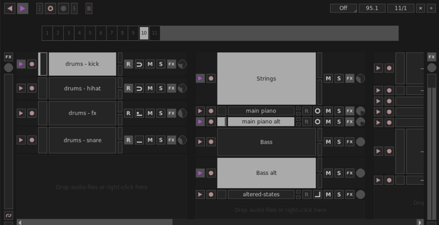This screenshot has width=439, height=225.
Task: Trigger the Strings channel play arrow
Action: pos(200,78)
